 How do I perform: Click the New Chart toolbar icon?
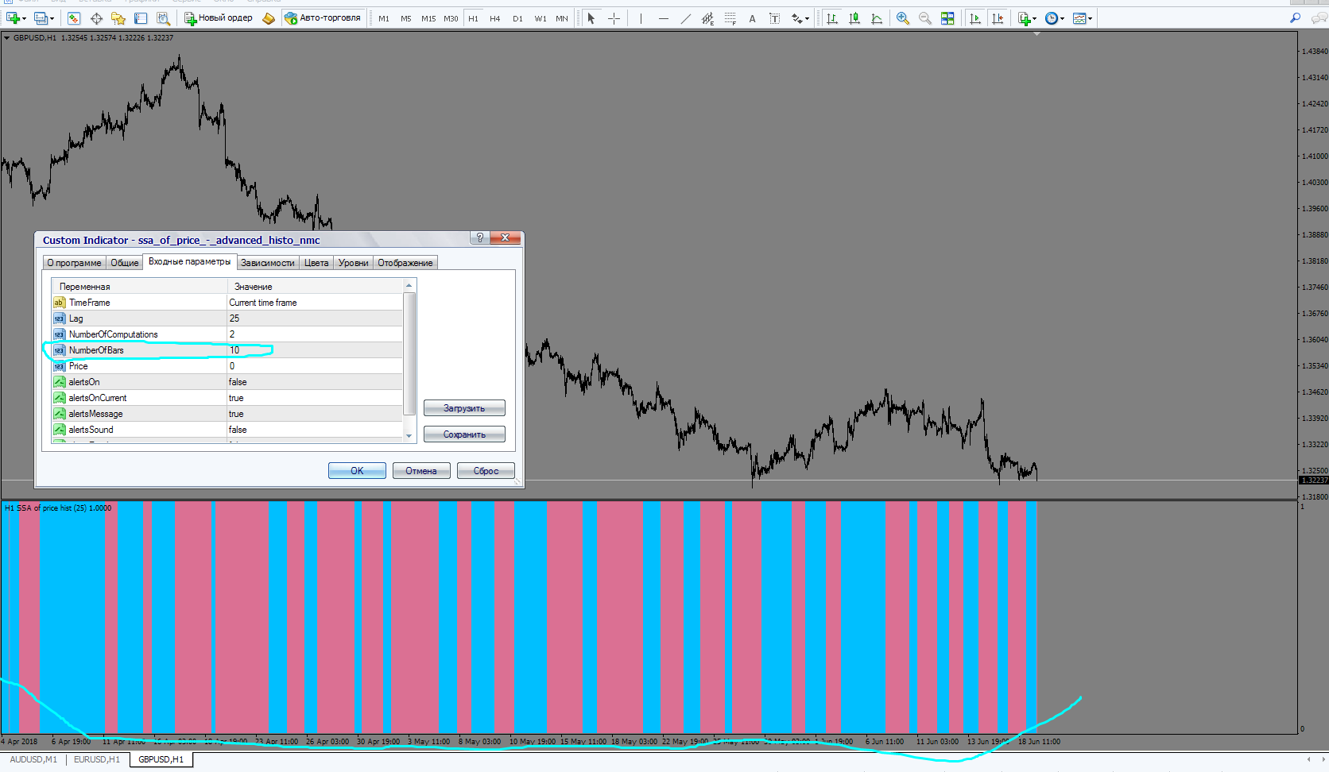(14, 18)
